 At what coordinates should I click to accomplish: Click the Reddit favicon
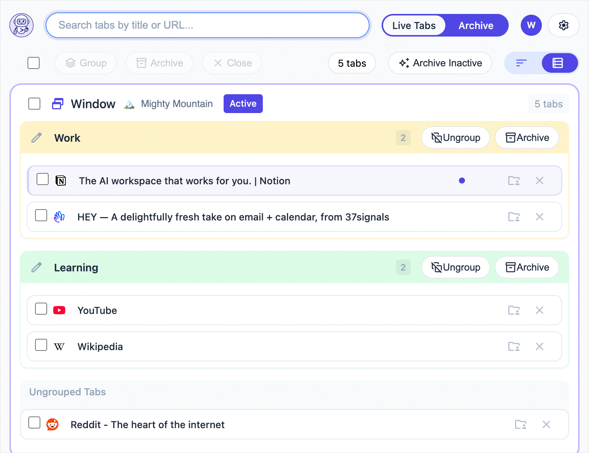[52, 424]
